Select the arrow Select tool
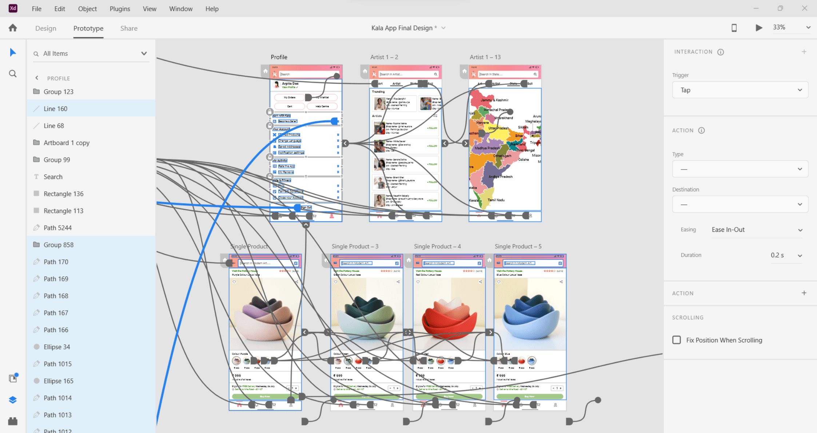 coord(13,53)
